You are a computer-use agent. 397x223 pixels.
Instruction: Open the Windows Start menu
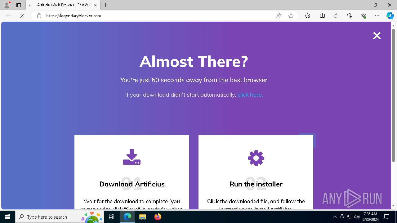click(7, 217)
